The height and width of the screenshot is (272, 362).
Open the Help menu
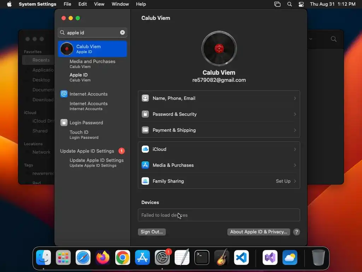[141, 4]
